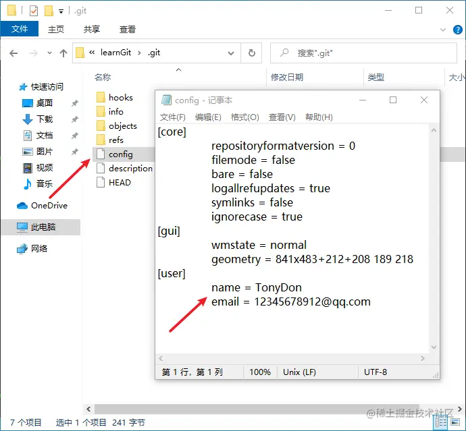Switch to the 主页 ribbon tab
466x431 pixels.
coord(56,29)
